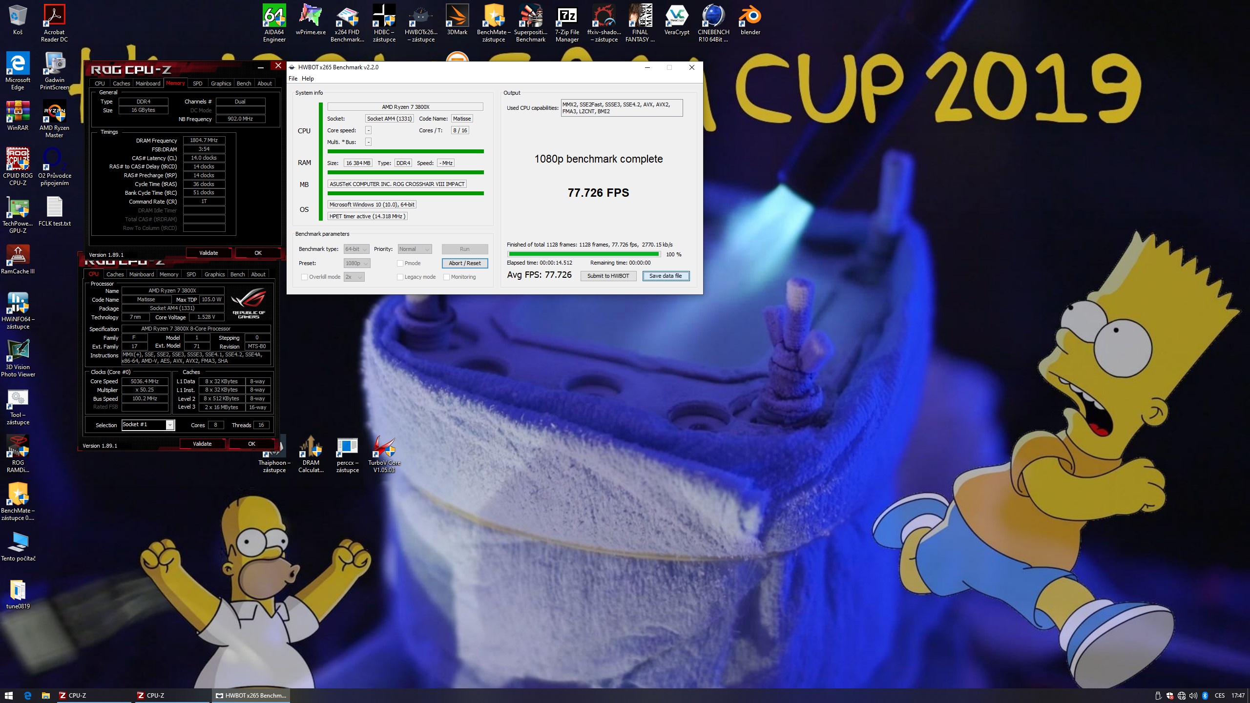
Task: Open the File menu in HWBOT x265
Action: 293,79
